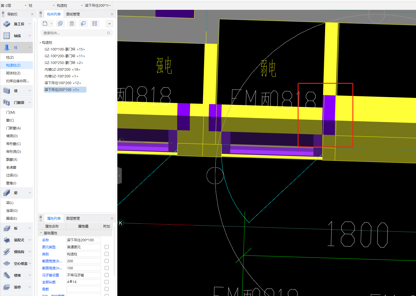The width and height of the screenshot is (416, 296).
Task: Check the 附加 box for 截面宽度
Action: click(107, 261)
